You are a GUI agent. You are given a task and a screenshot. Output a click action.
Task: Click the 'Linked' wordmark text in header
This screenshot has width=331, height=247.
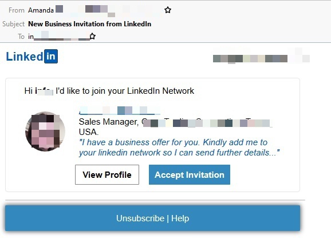(x=25, y=57)
